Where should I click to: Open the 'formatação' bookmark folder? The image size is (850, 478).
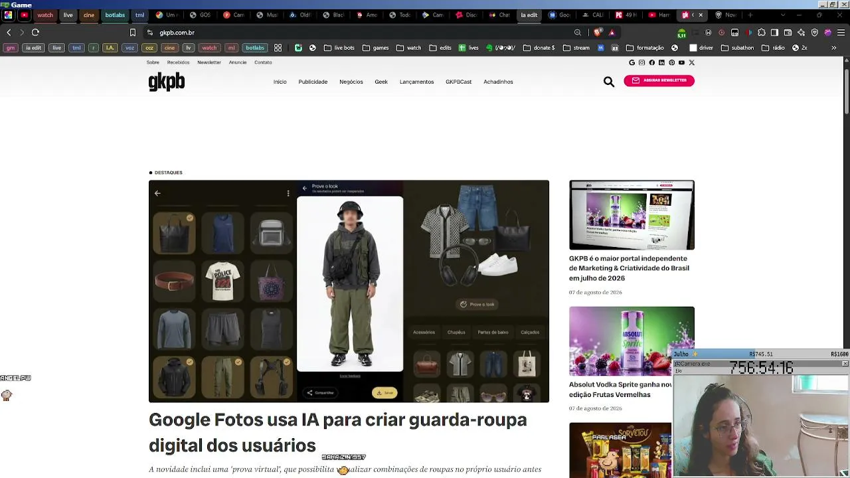[645, 48]
